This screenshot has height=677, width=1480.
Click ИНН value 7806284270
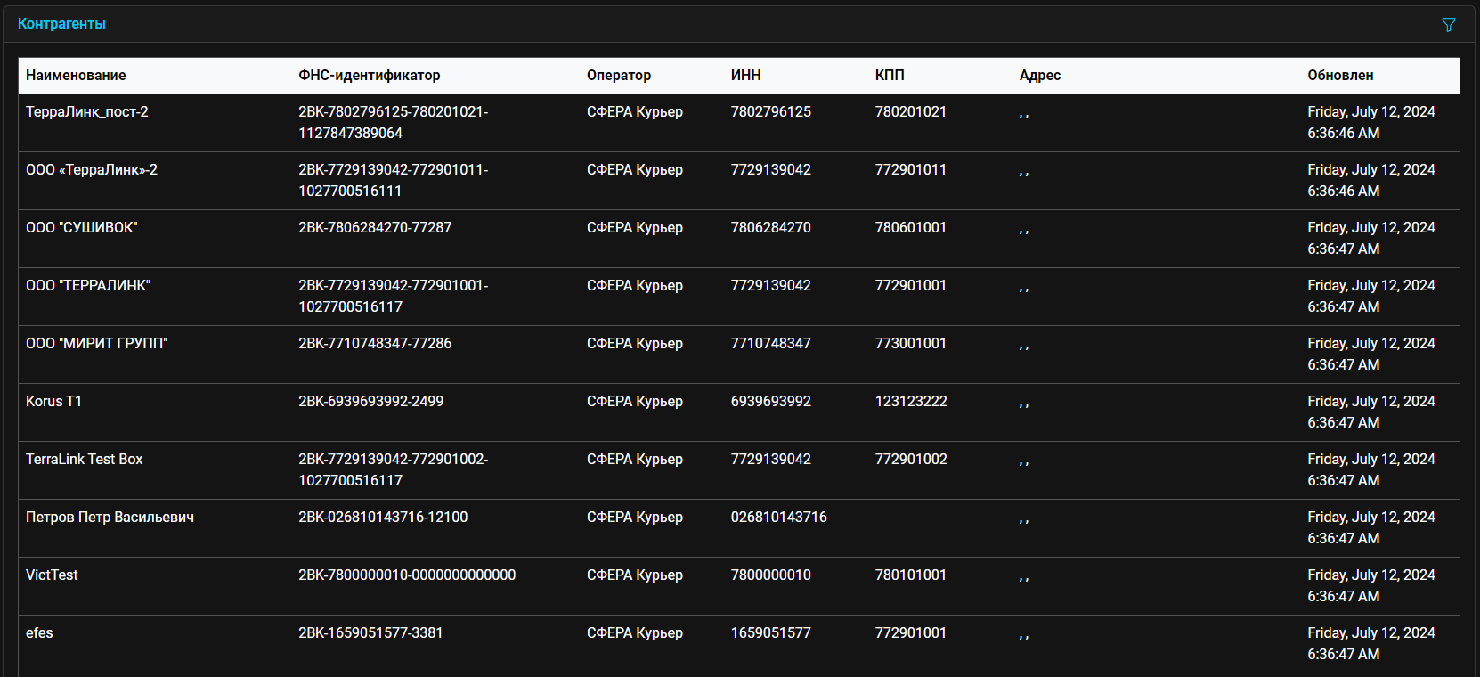(x=771, y=228)
